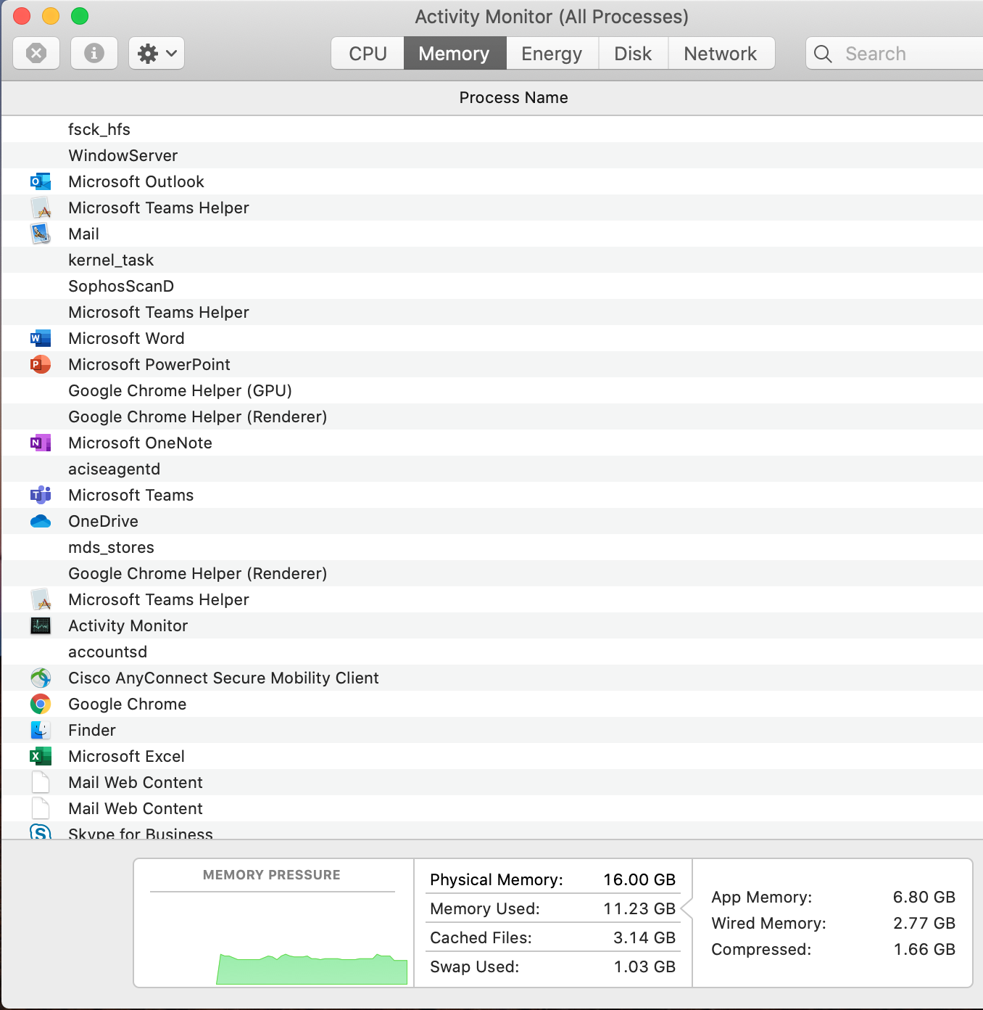Image resolution: width=983 pixels, height=1010 pixels.
Task: Click the magnifying glass search icon
Action: click(x=823, y=54)
